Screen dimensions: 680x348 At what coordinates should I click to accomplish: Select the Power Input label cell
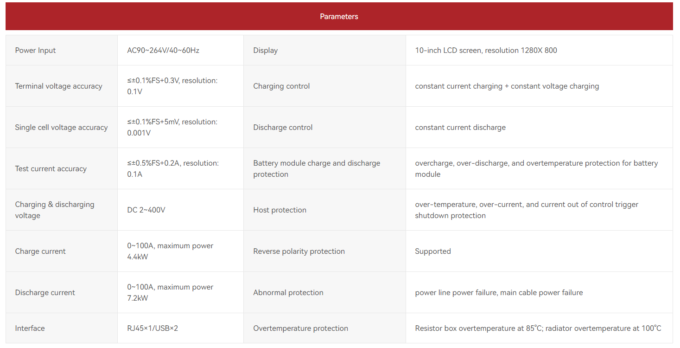click(x=62, y=50)
